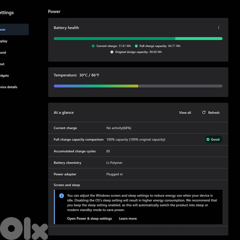The height and width of the screenshot is (240, 240).
Task: Open Widgets from the sidebar
Action: tap(4, 76)
